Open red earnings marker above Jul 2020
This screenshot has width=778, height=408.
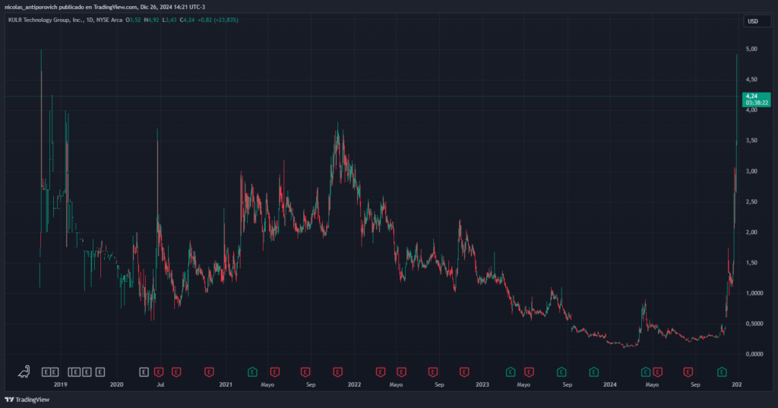coord(159,372)
